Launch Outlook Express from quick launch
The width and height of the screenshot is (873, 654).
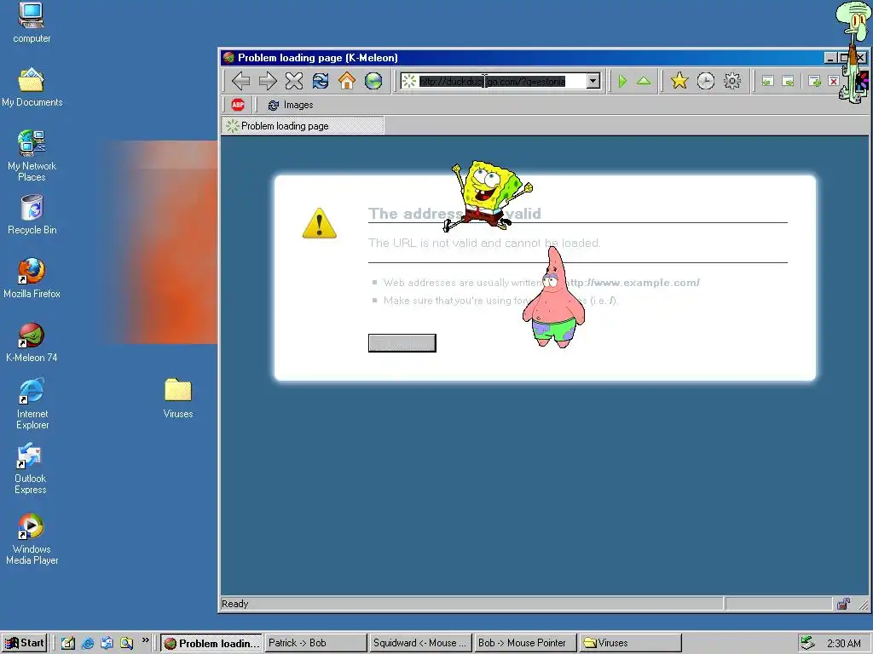[107, 643]
